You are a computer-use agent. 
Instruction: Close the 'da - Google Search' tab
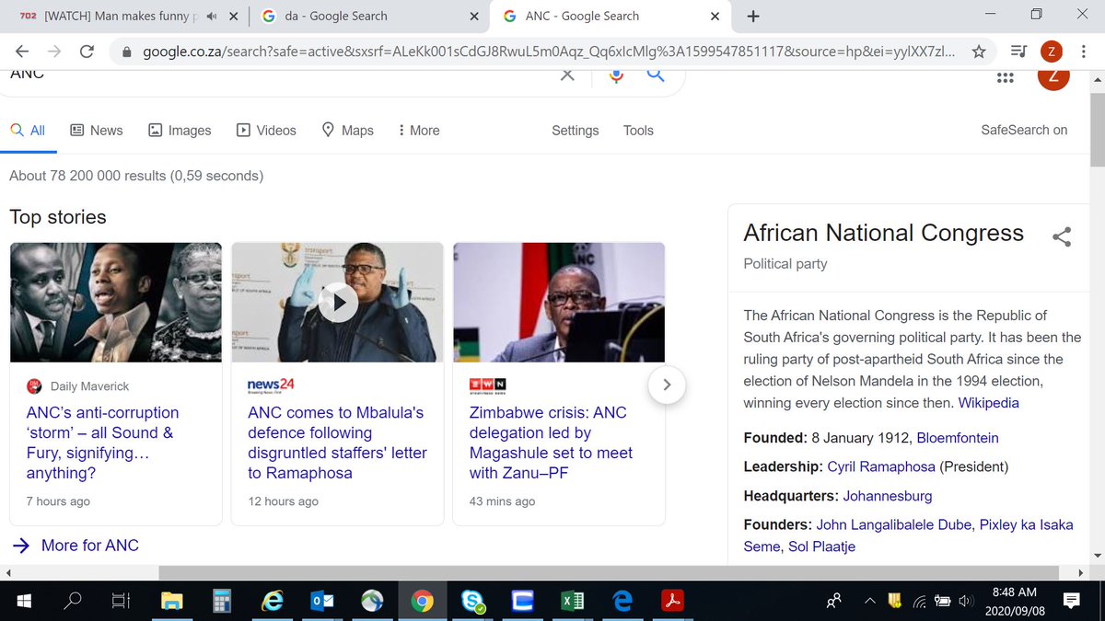click(474, 16)
